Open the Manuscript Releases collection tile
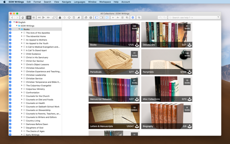The width and height of the screenshot is (230, 144). tap(114, 89)
